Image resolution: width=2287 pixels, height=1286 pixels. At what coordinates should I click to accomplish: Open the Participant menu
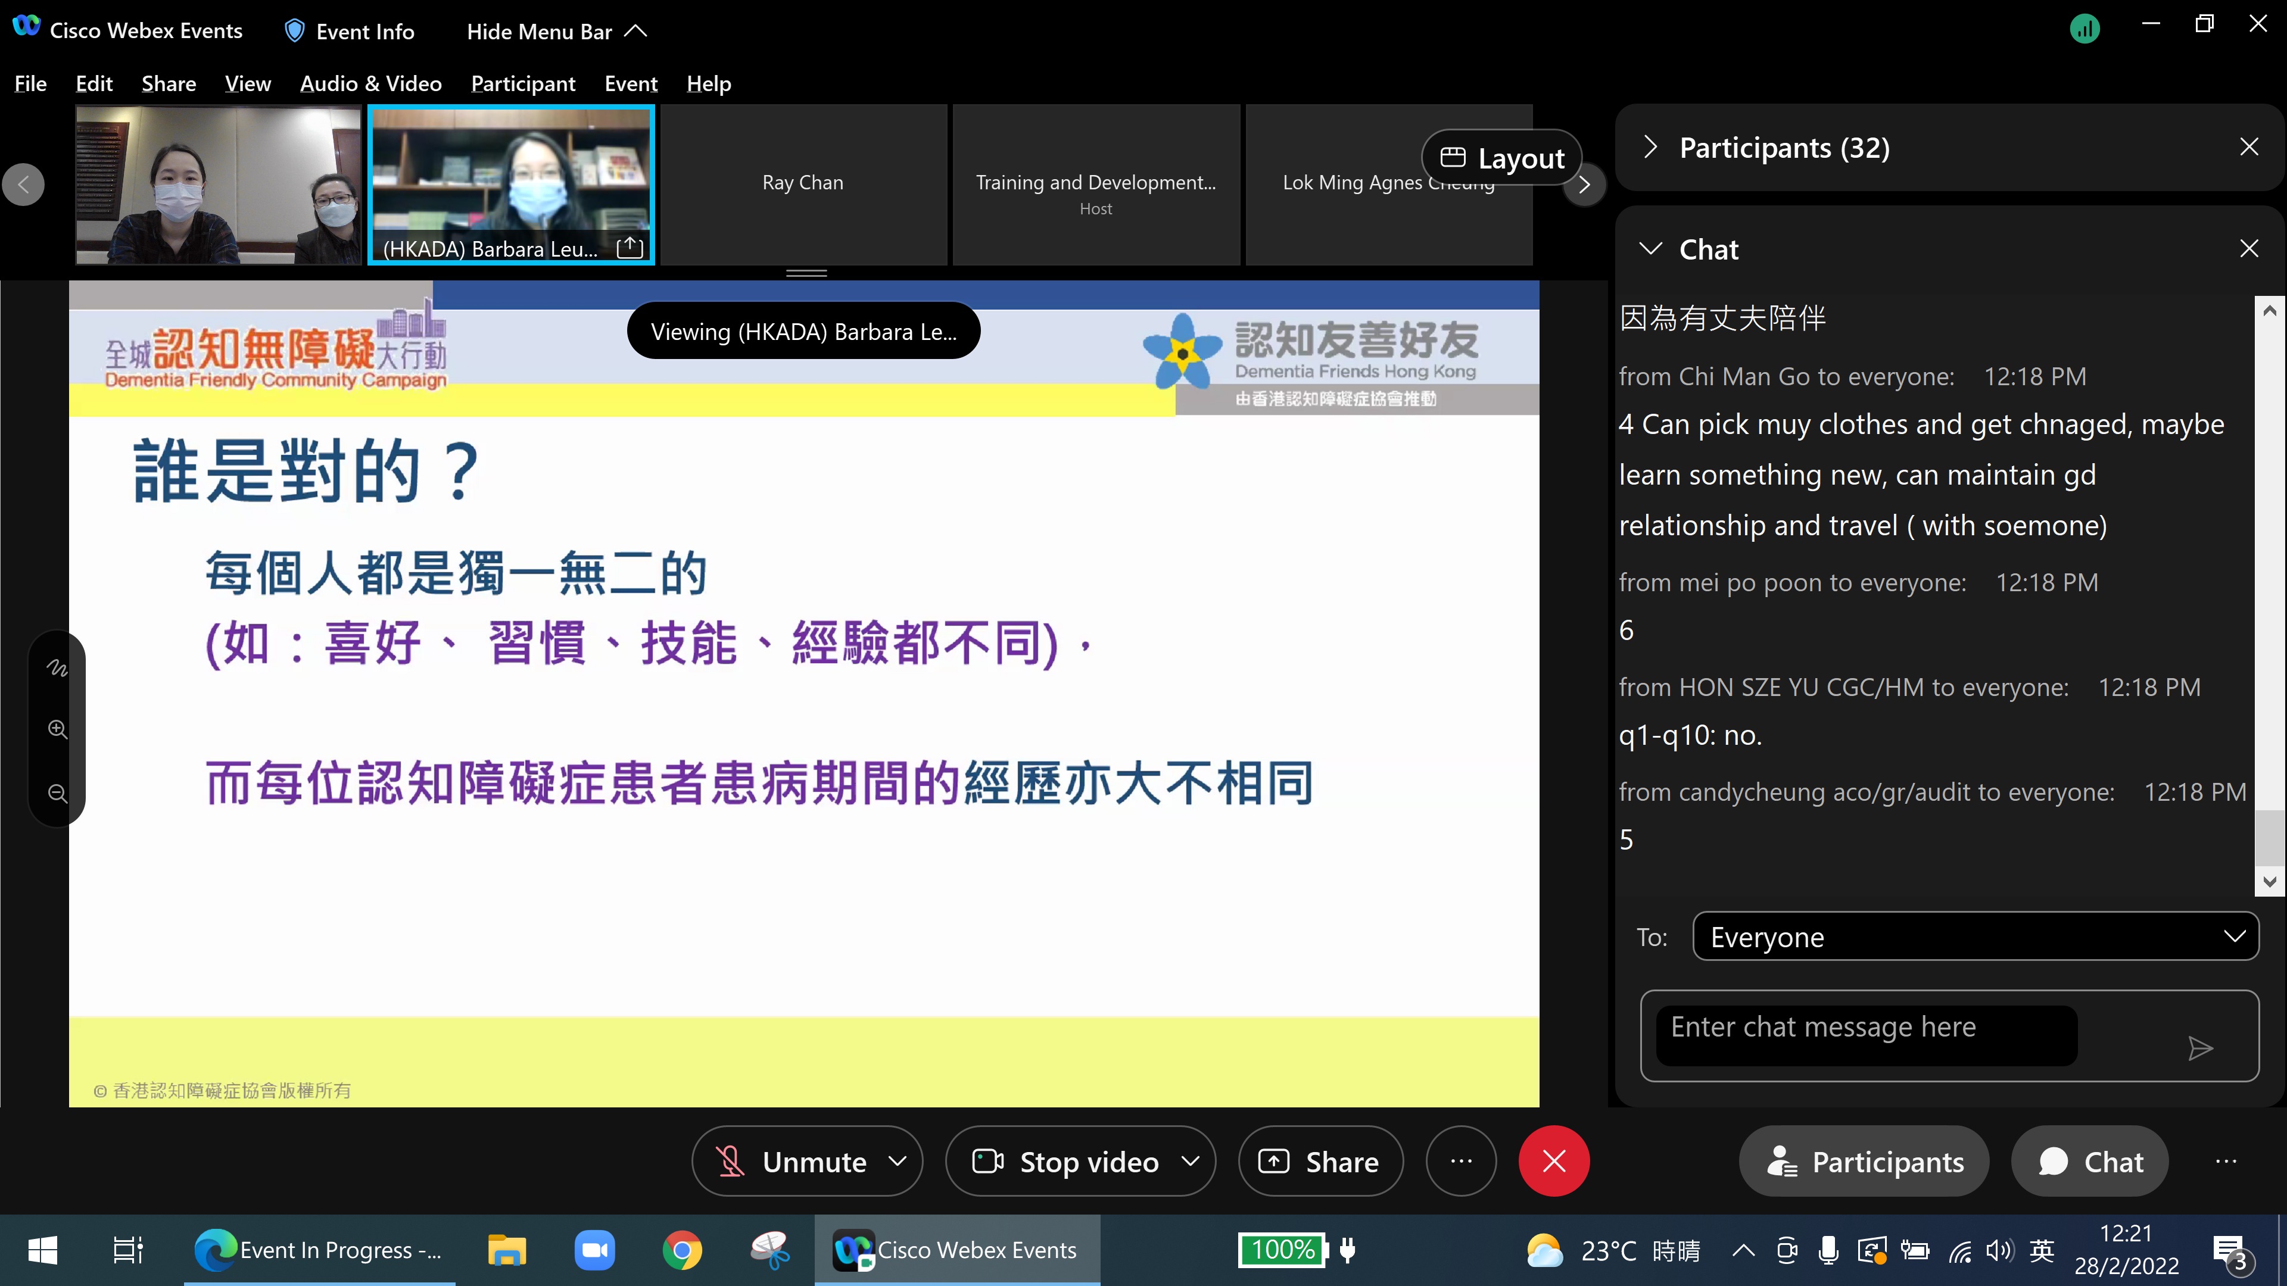point(523,83)
